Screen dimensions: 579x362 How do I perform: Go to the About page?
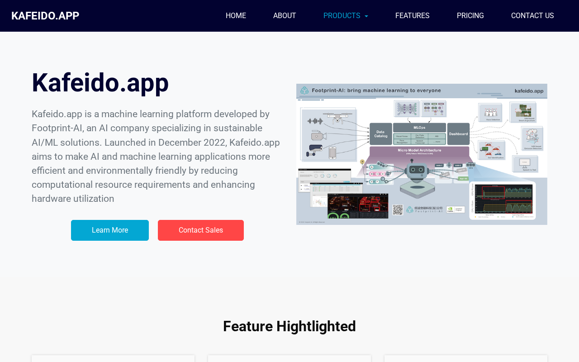pos(285,16)
